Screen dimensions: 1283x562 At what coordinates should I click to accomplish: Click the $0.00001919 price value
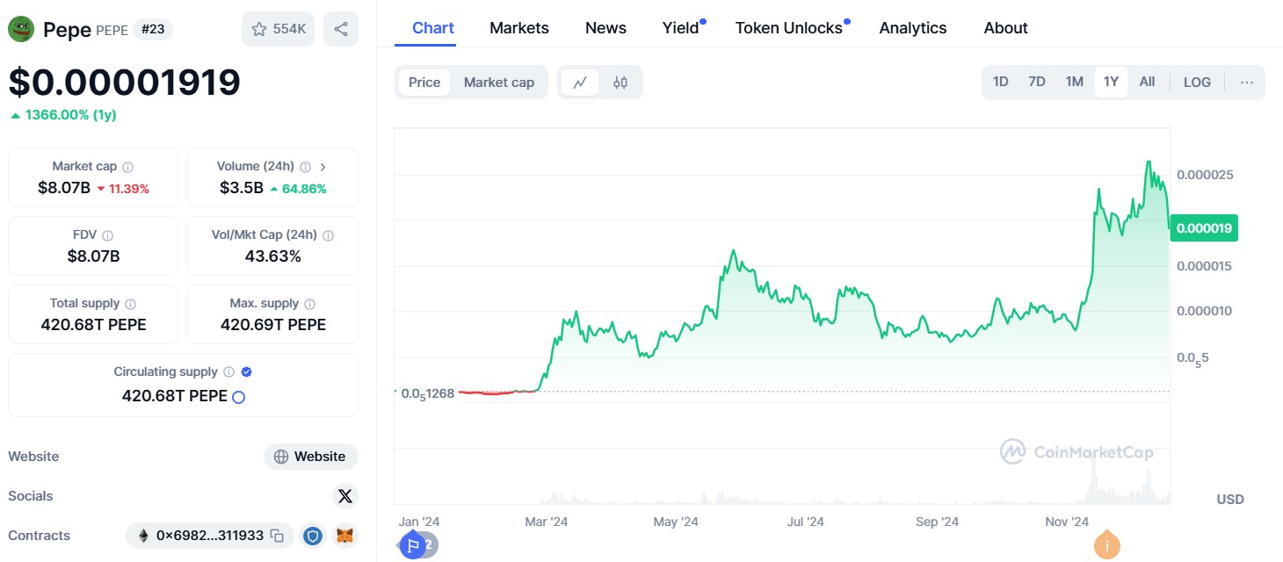[124, 82]
